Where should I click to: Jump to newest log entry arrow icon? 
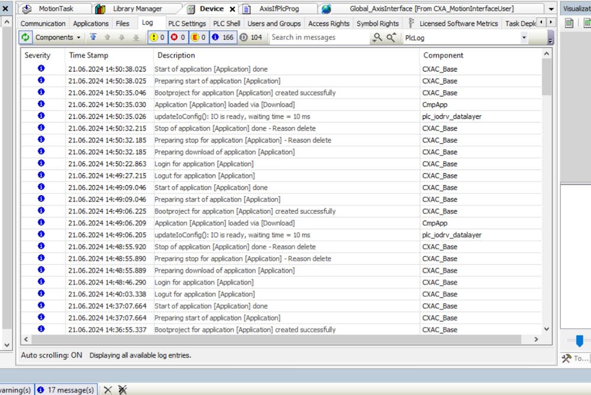(x=93, y=37)
